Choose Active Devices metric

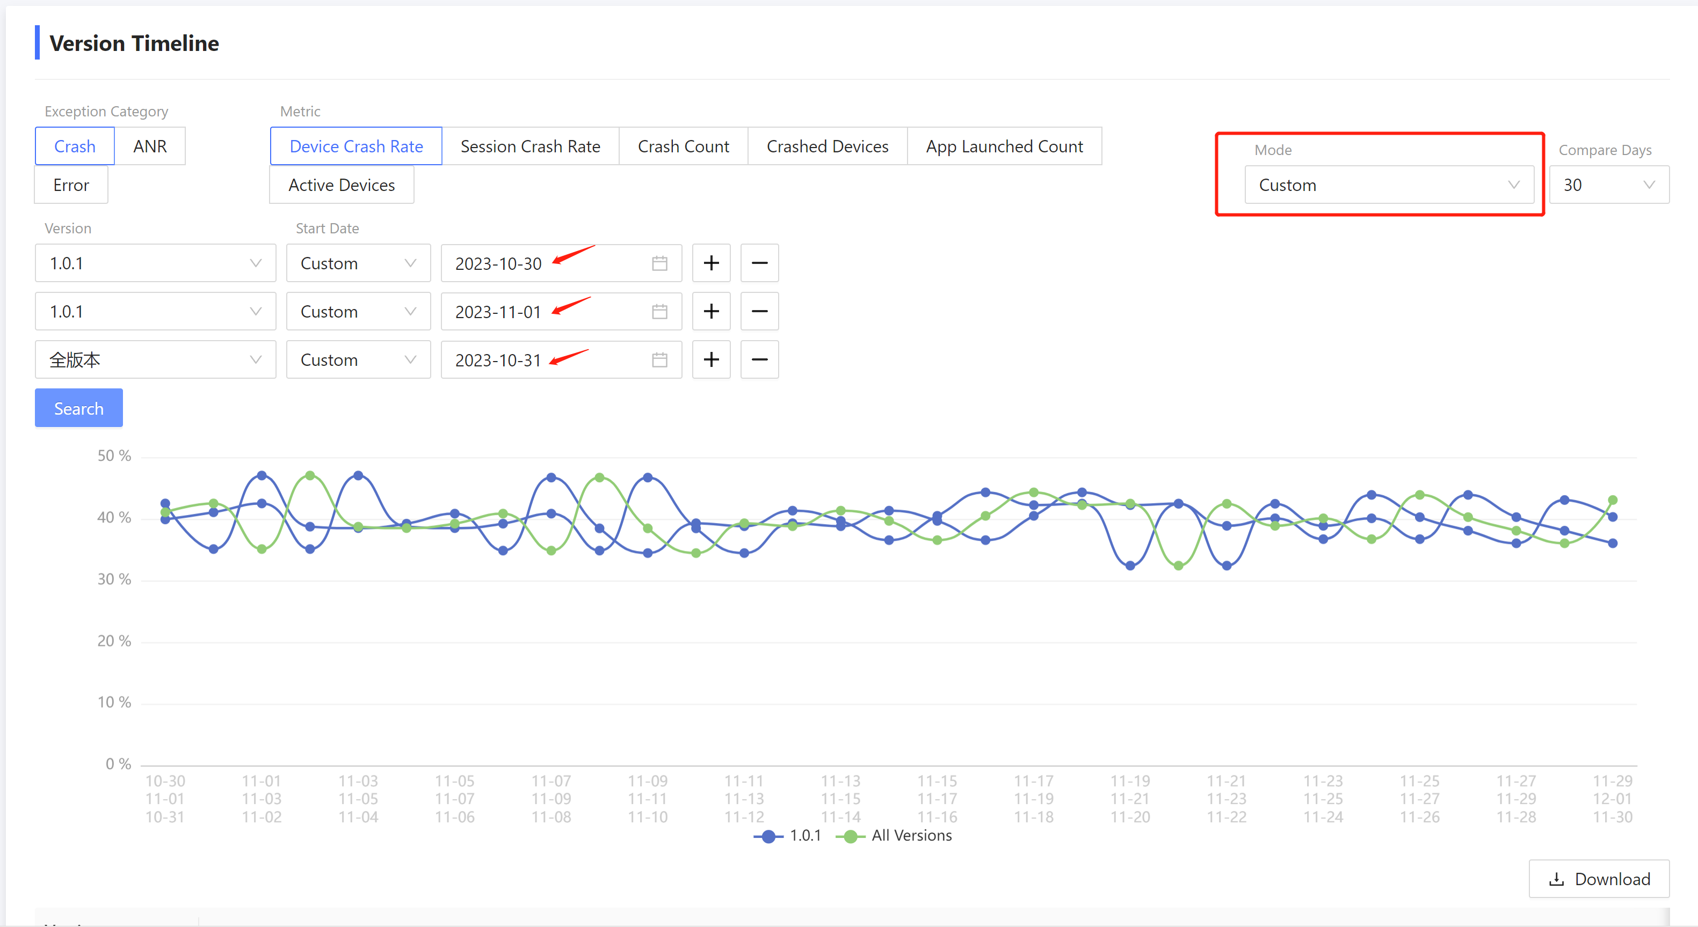pyautogui.click(x=342, y=185)
